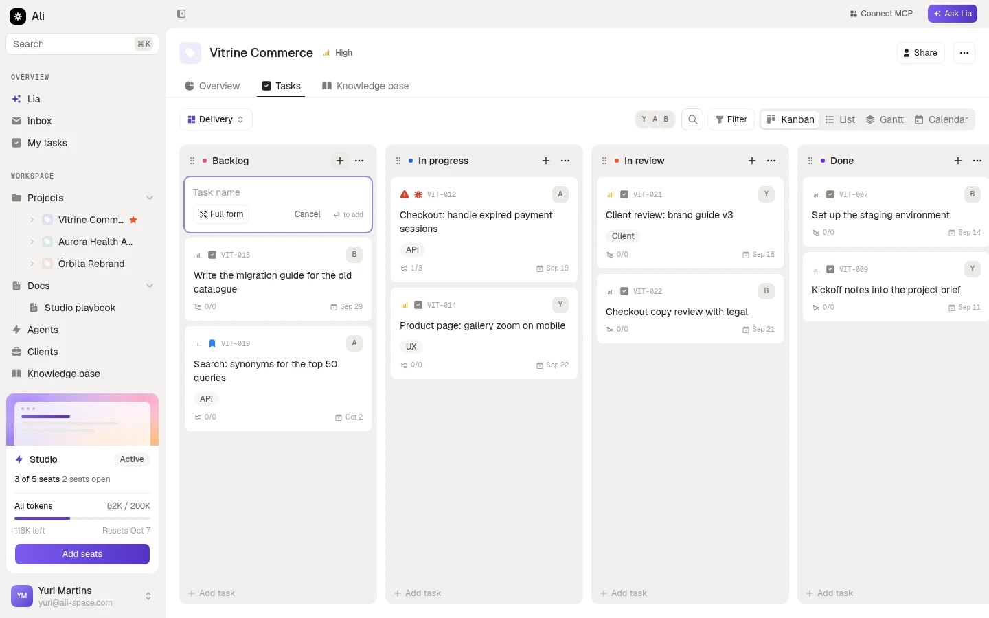Open the search icon in the task toolbar

[693, 119]
